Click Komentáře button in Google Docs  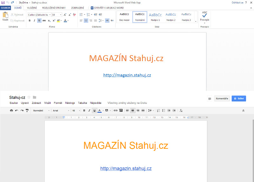point(222,98)
